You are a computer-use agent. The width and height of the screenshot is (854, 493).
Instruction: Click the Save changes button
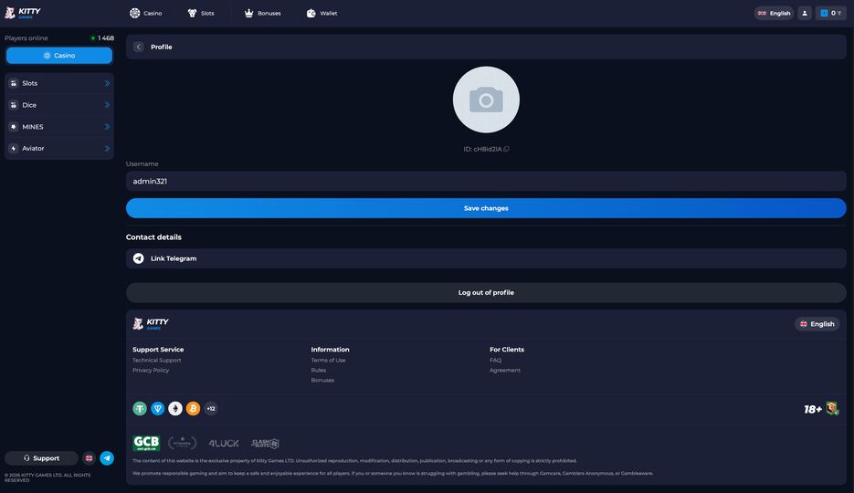[486, 208]
